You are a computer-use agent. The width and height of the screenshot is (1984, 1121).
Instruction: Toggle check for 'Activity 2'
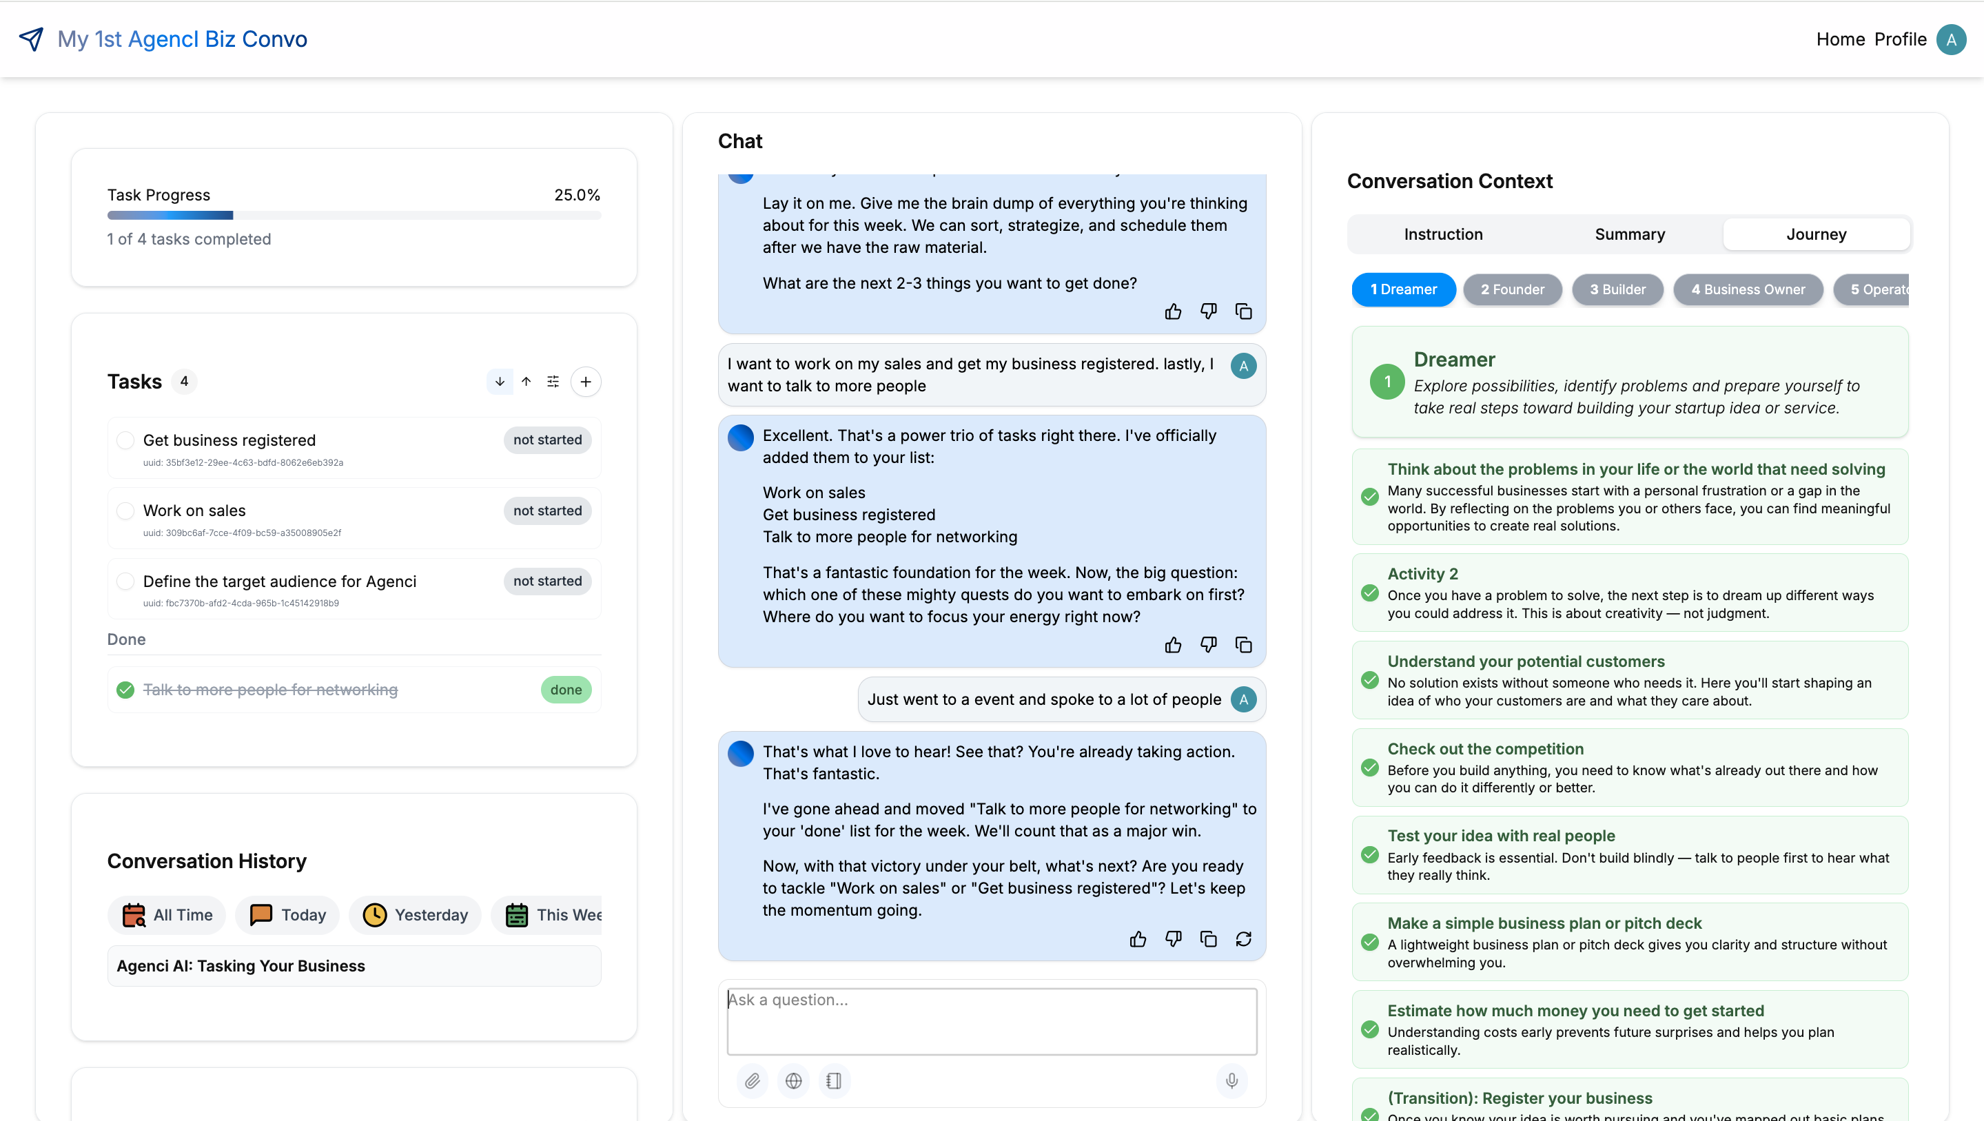[1369, 593]
